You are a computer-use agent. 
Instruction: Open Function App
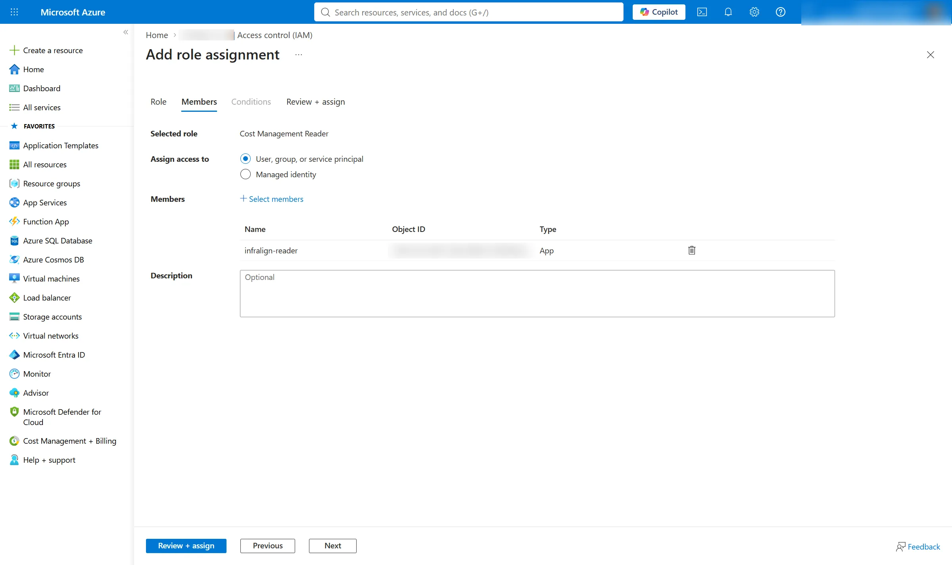click(x=46, y=222)
